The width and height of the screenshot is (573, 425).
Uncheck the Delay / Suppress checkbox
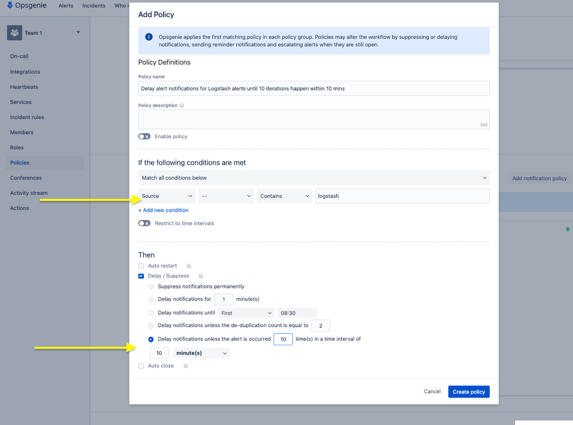coord(141,276)
